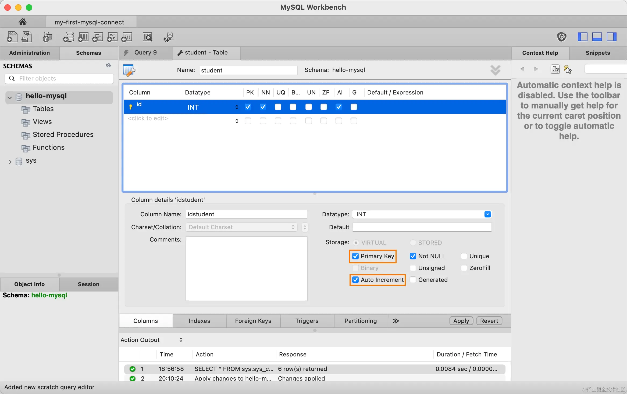
Task: Open the object inspector icon
Action: 47,37
